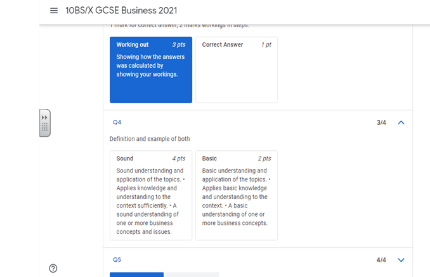
Task: Click the Q4 score 3/4
Action: [381, 122]
